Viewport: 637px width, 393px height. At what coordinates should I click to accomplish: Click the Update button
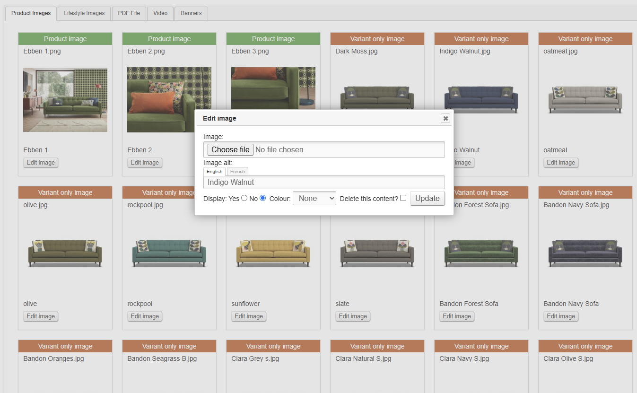click(x=427, y=199)
